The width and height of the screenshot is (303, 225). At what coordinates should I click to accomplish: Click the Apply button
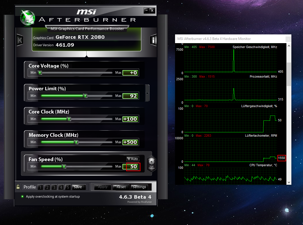tap(103, 187)
